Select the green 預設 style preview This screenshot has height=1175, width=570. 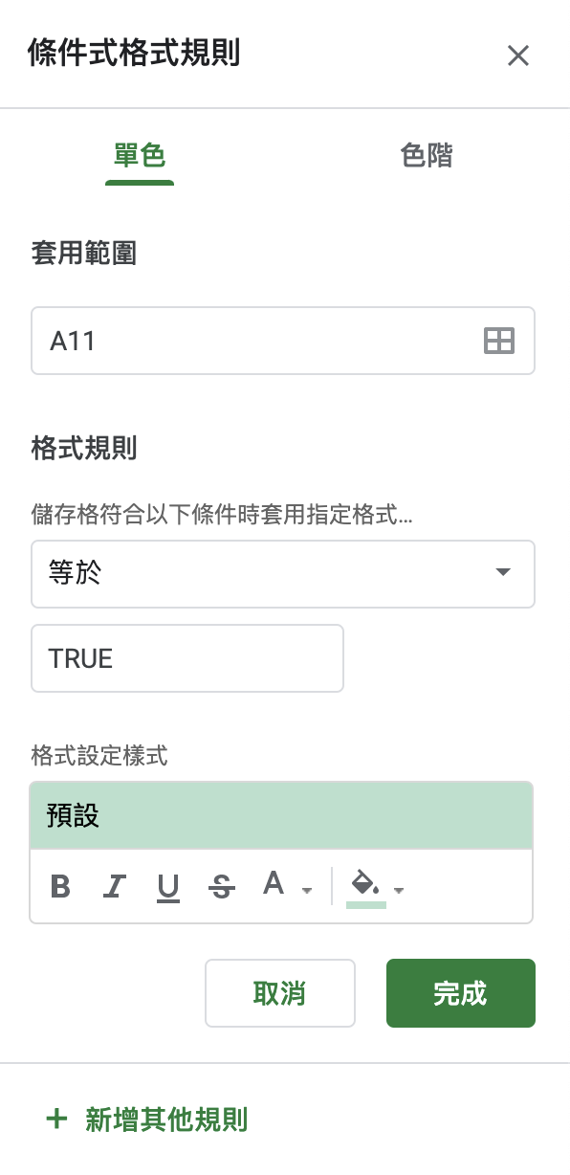point(281,812)
